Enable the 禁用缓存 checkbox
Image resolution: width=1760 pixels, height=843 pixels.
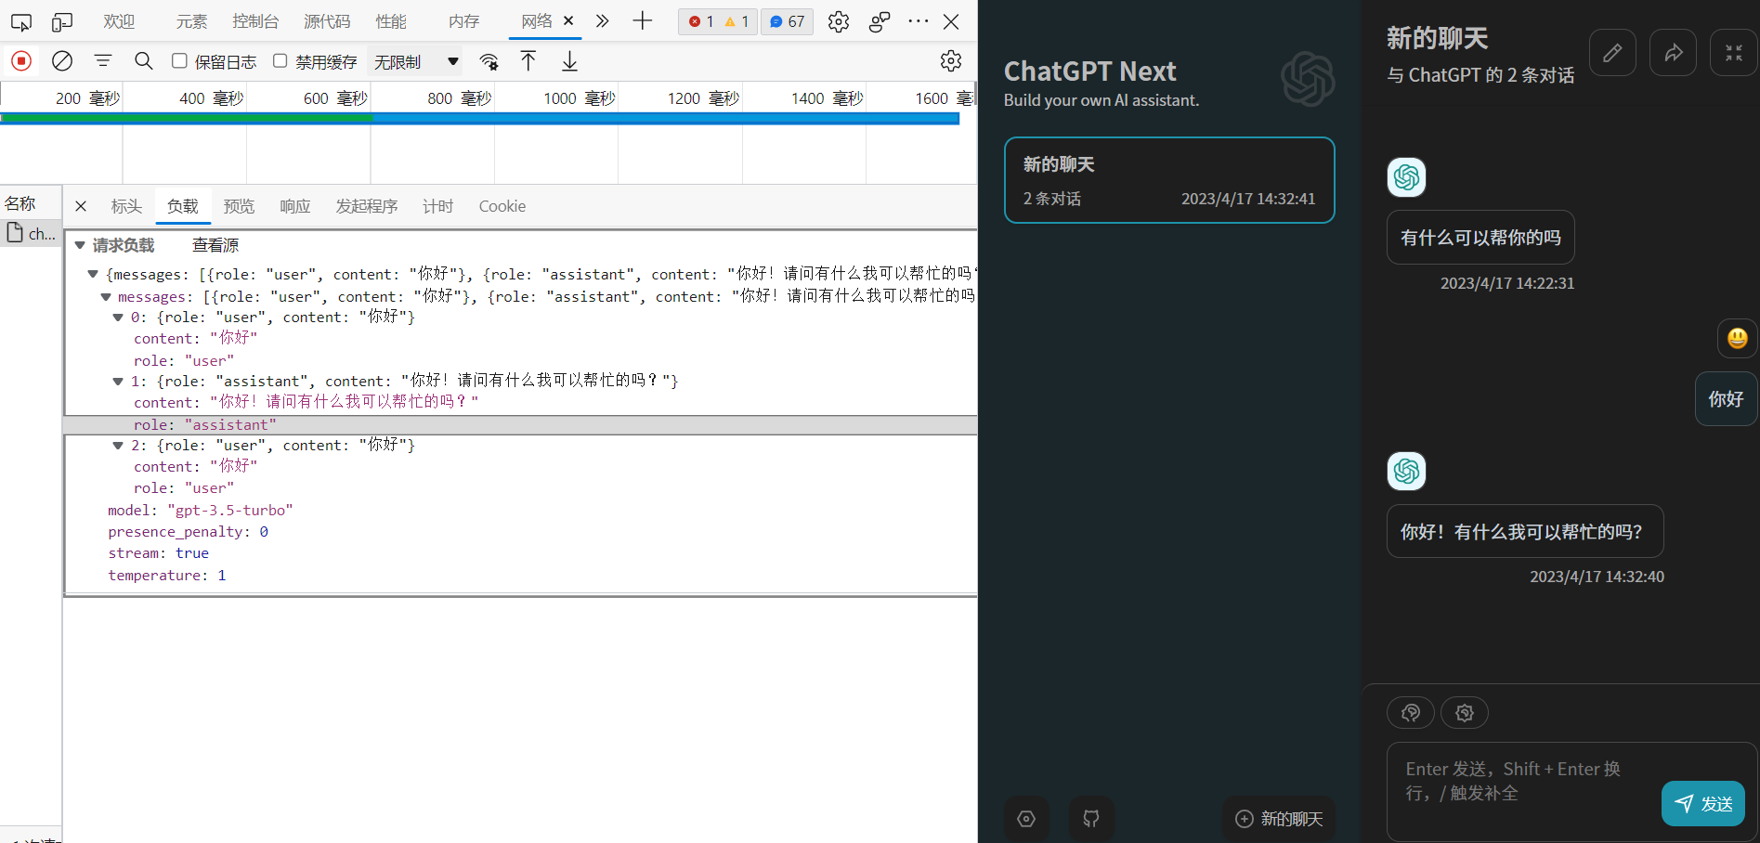point(280,60)
